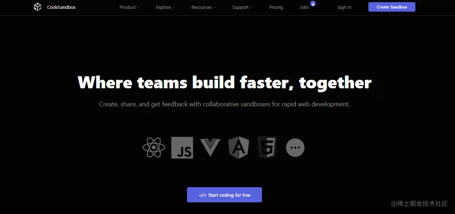
Task: Click the headline Where teams build faster, together
Action: (x=225, y=82)
